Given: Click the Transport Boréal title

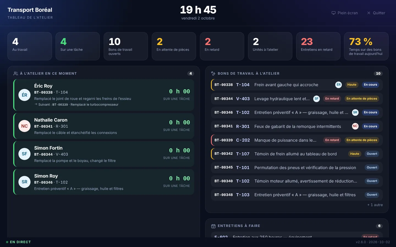Looking at the screenshot, I should click(x=30, y=10).
